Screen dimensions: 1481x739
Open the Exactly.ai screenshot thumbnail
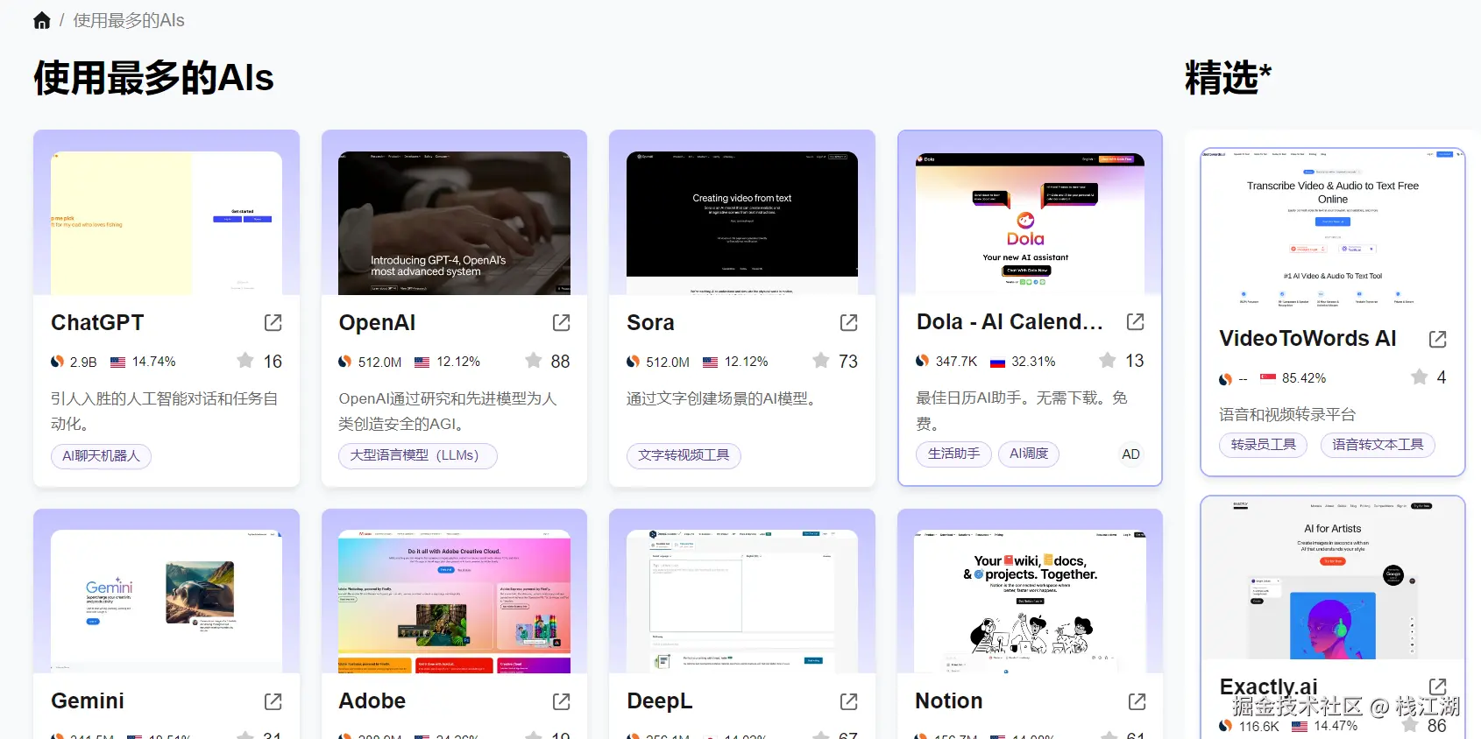tap(1333, 579)
